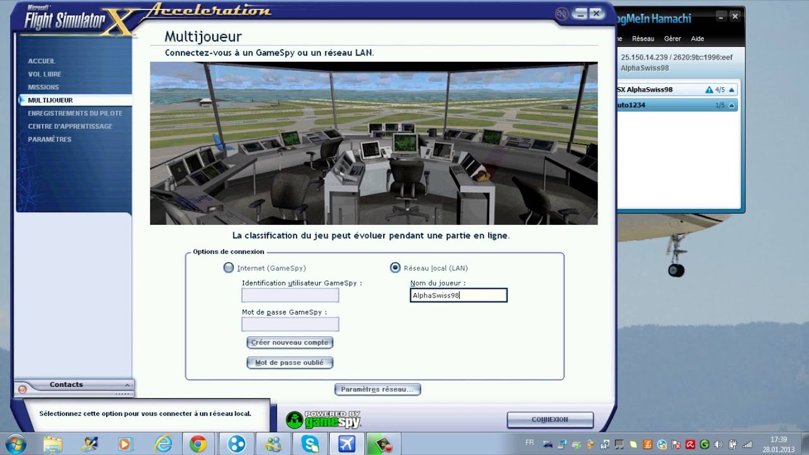Open the paint-tool shortcut on taskbar
Screen dimensions: 809x455
click(89, 444)
